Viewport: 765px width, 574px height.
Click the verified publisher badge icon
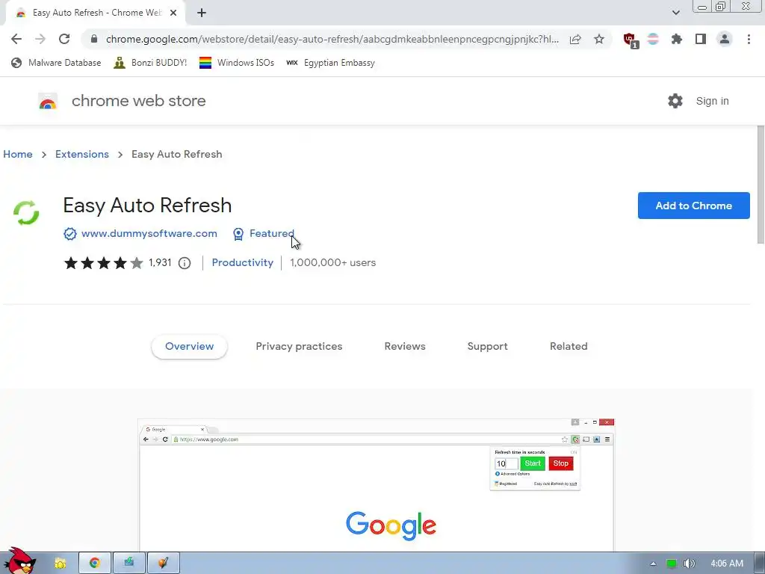70,234
